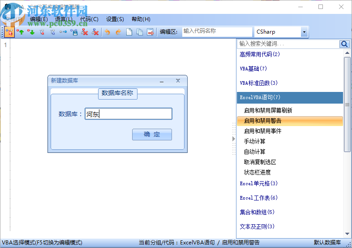352x248 pixels.
Task: Click the delete red node icon
Action: pos(85,32)
